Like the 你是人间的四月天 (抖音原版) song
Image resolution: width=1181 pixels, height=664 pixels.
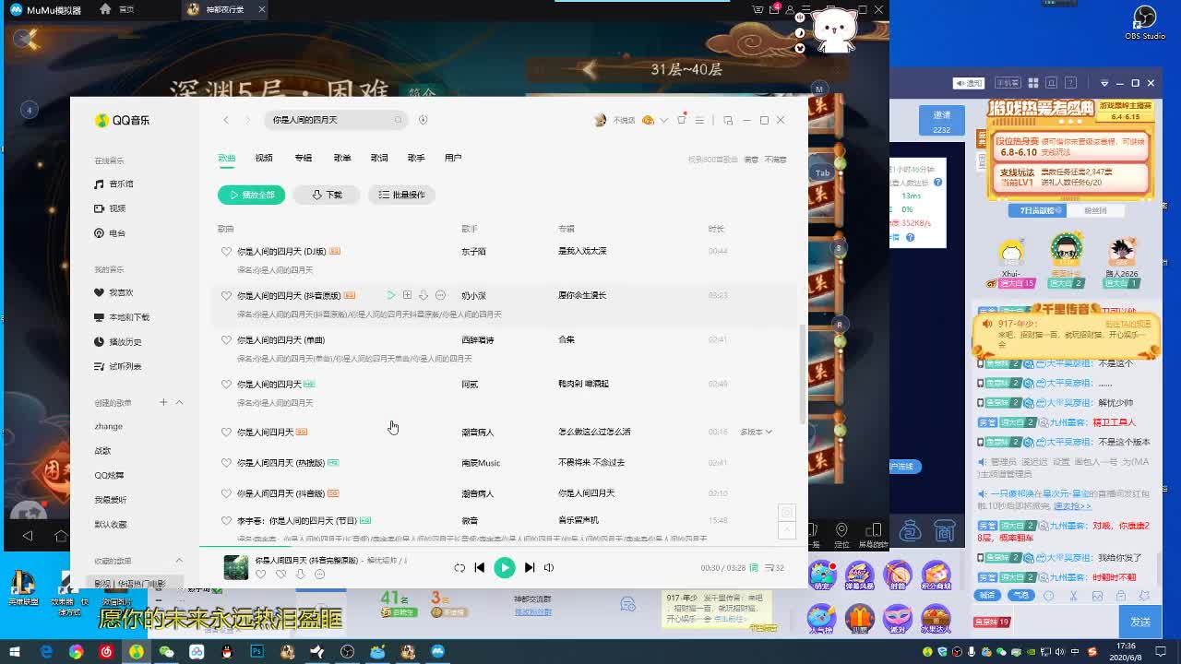pos(226,295)
